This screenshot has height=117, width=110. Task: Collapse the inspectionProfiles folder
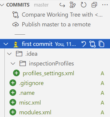click(13, 63)
